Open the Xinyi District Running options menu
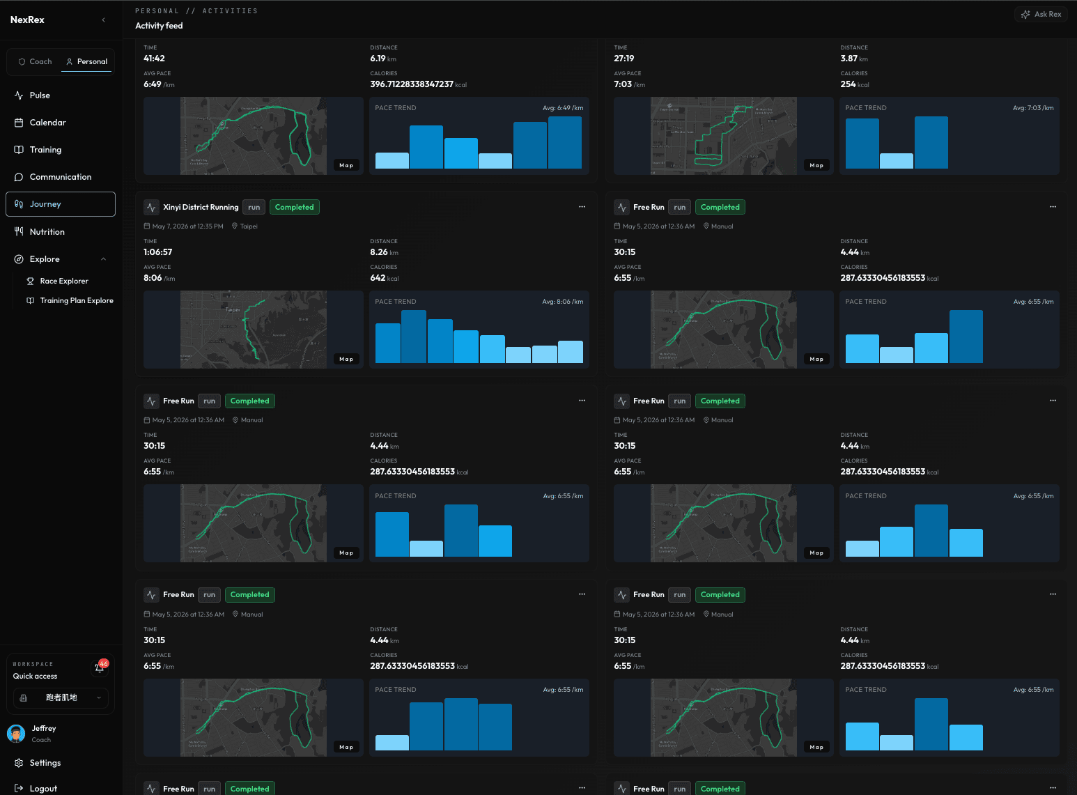 pos(582,207)
